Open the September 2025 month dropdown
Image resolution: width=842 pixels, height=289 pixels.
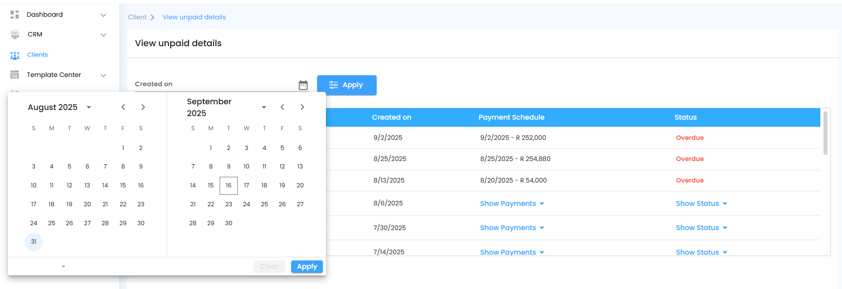(264, 107)
